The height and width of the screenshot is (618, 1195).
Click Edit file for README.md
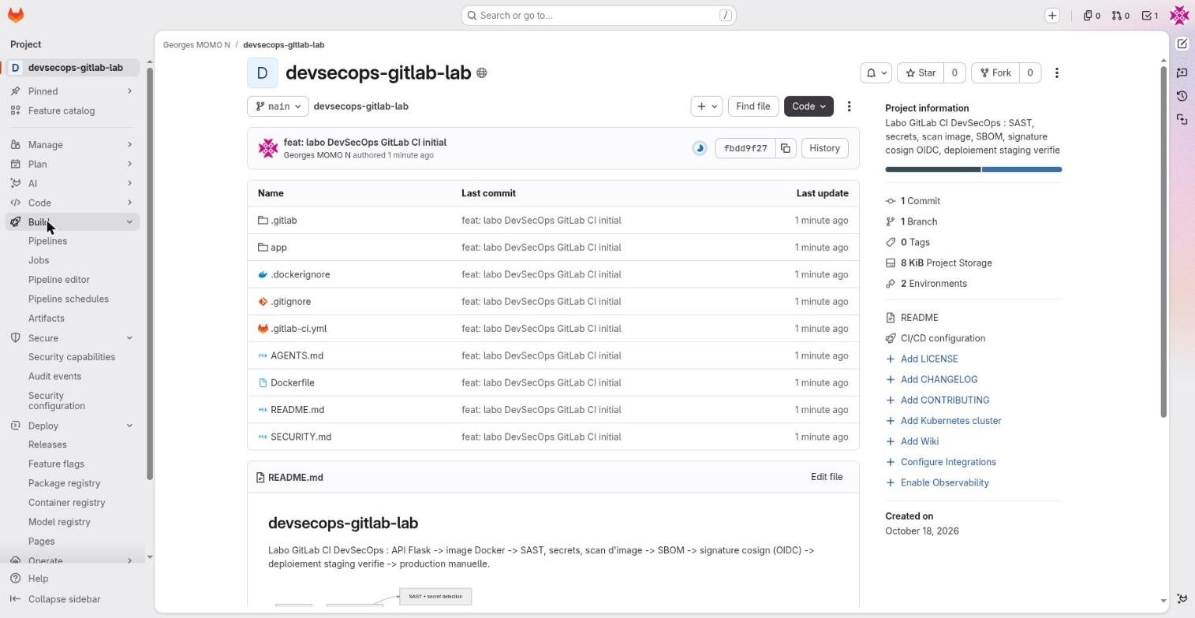827,478
